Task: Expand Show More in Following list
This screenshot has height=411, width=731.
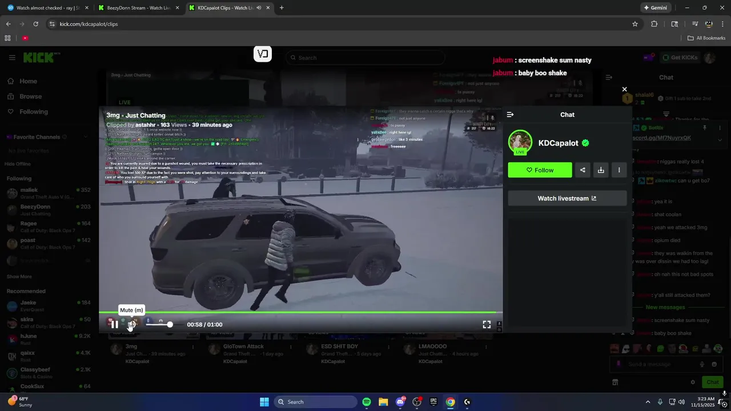Action: (x=19, y=276)
